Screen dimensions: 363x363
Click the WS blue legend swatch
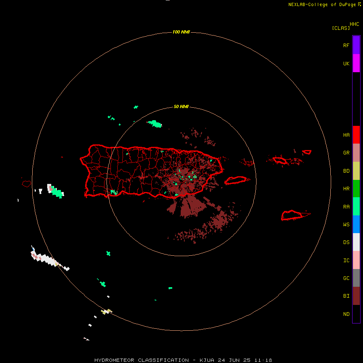click(x=356, y=224)
